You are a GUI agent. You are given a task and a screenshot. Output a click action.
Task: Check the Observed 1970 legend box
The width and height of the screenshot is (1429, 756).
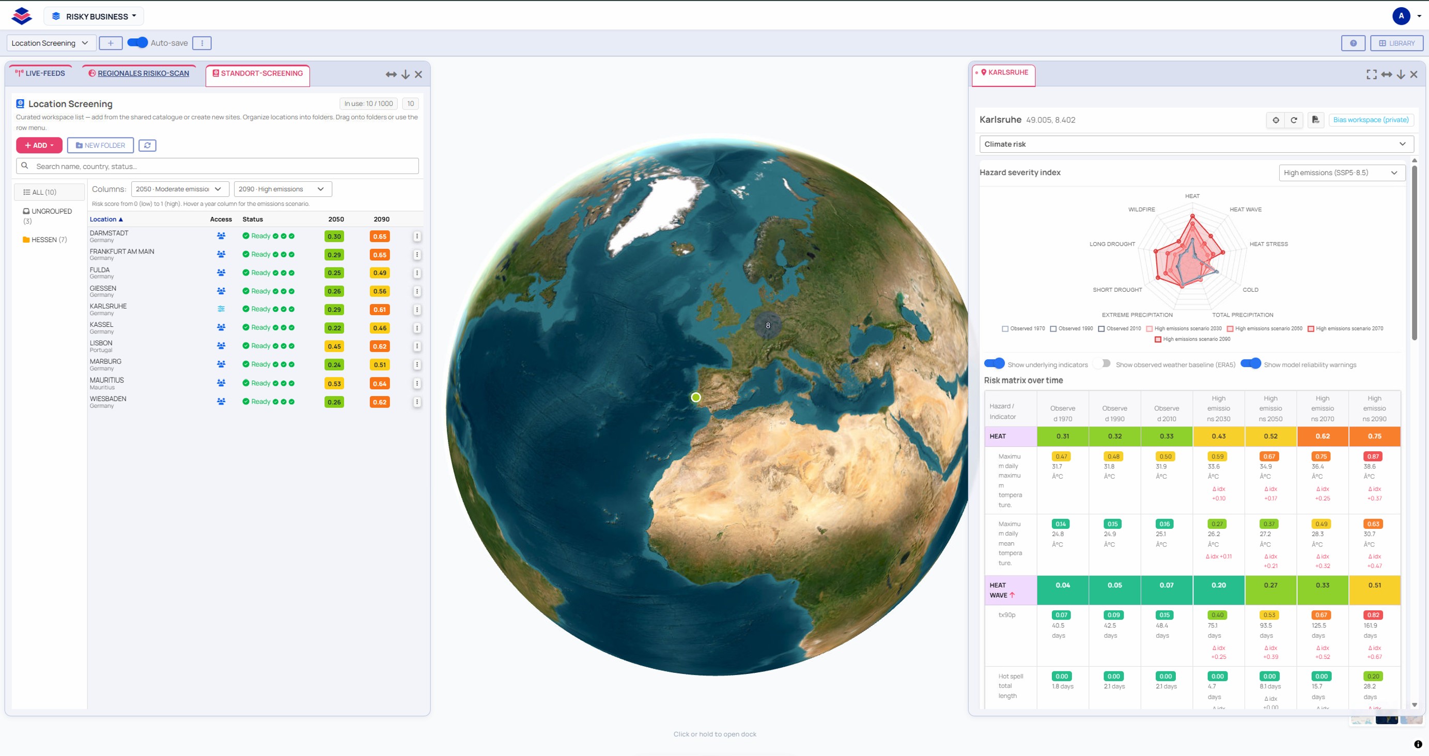(x=1005, y=329)
